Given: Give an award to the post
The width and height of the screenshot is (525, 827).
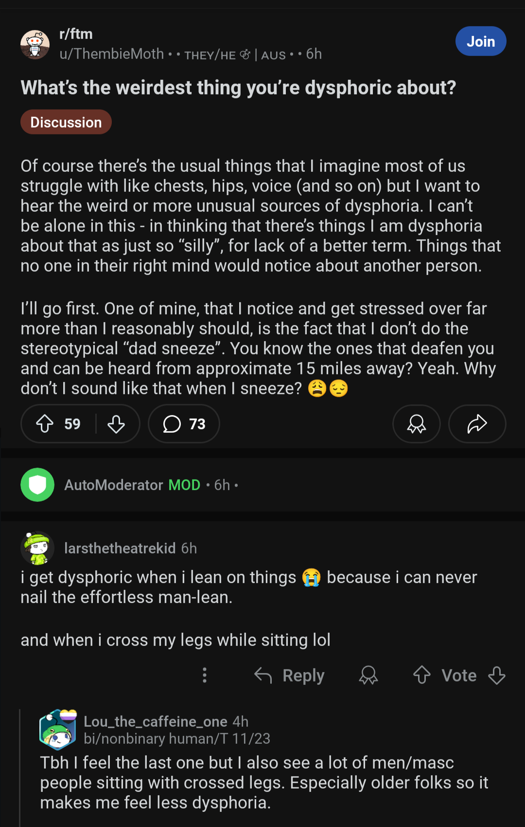Looking at the screenshot, I should 417,423.
